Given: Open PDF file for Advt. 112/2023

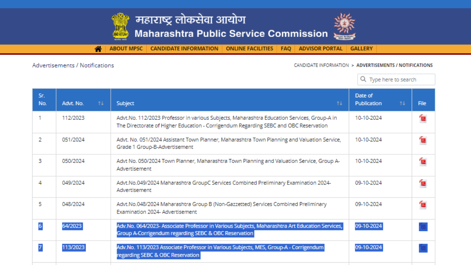Looking at the screenshot, I should coord(423,119).
